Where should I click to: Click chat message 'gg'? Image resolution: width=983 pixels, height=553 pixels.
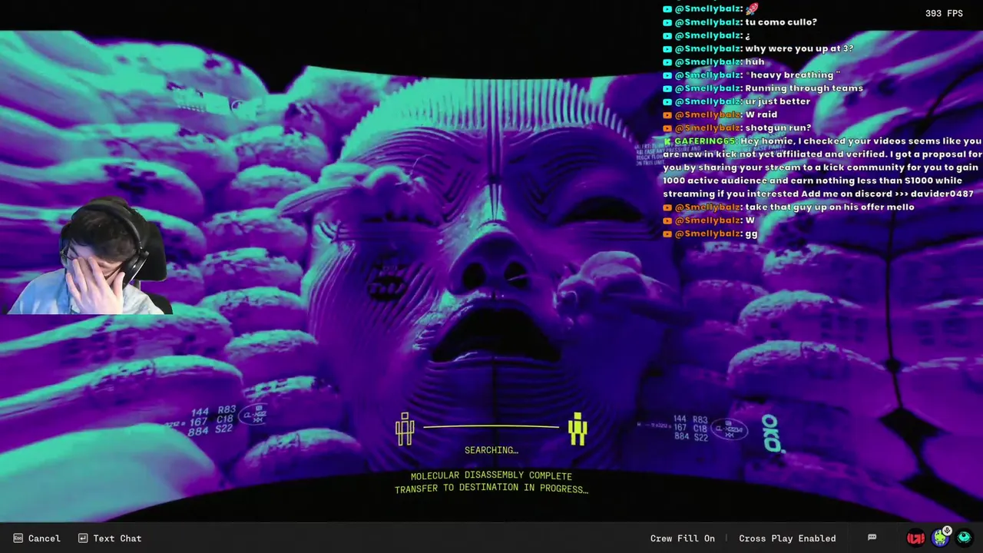[x=751, y=233]
